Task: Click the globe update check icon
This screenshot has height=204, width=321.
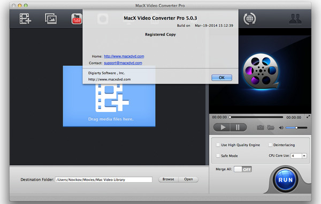Action: click(x=249, y=19)
